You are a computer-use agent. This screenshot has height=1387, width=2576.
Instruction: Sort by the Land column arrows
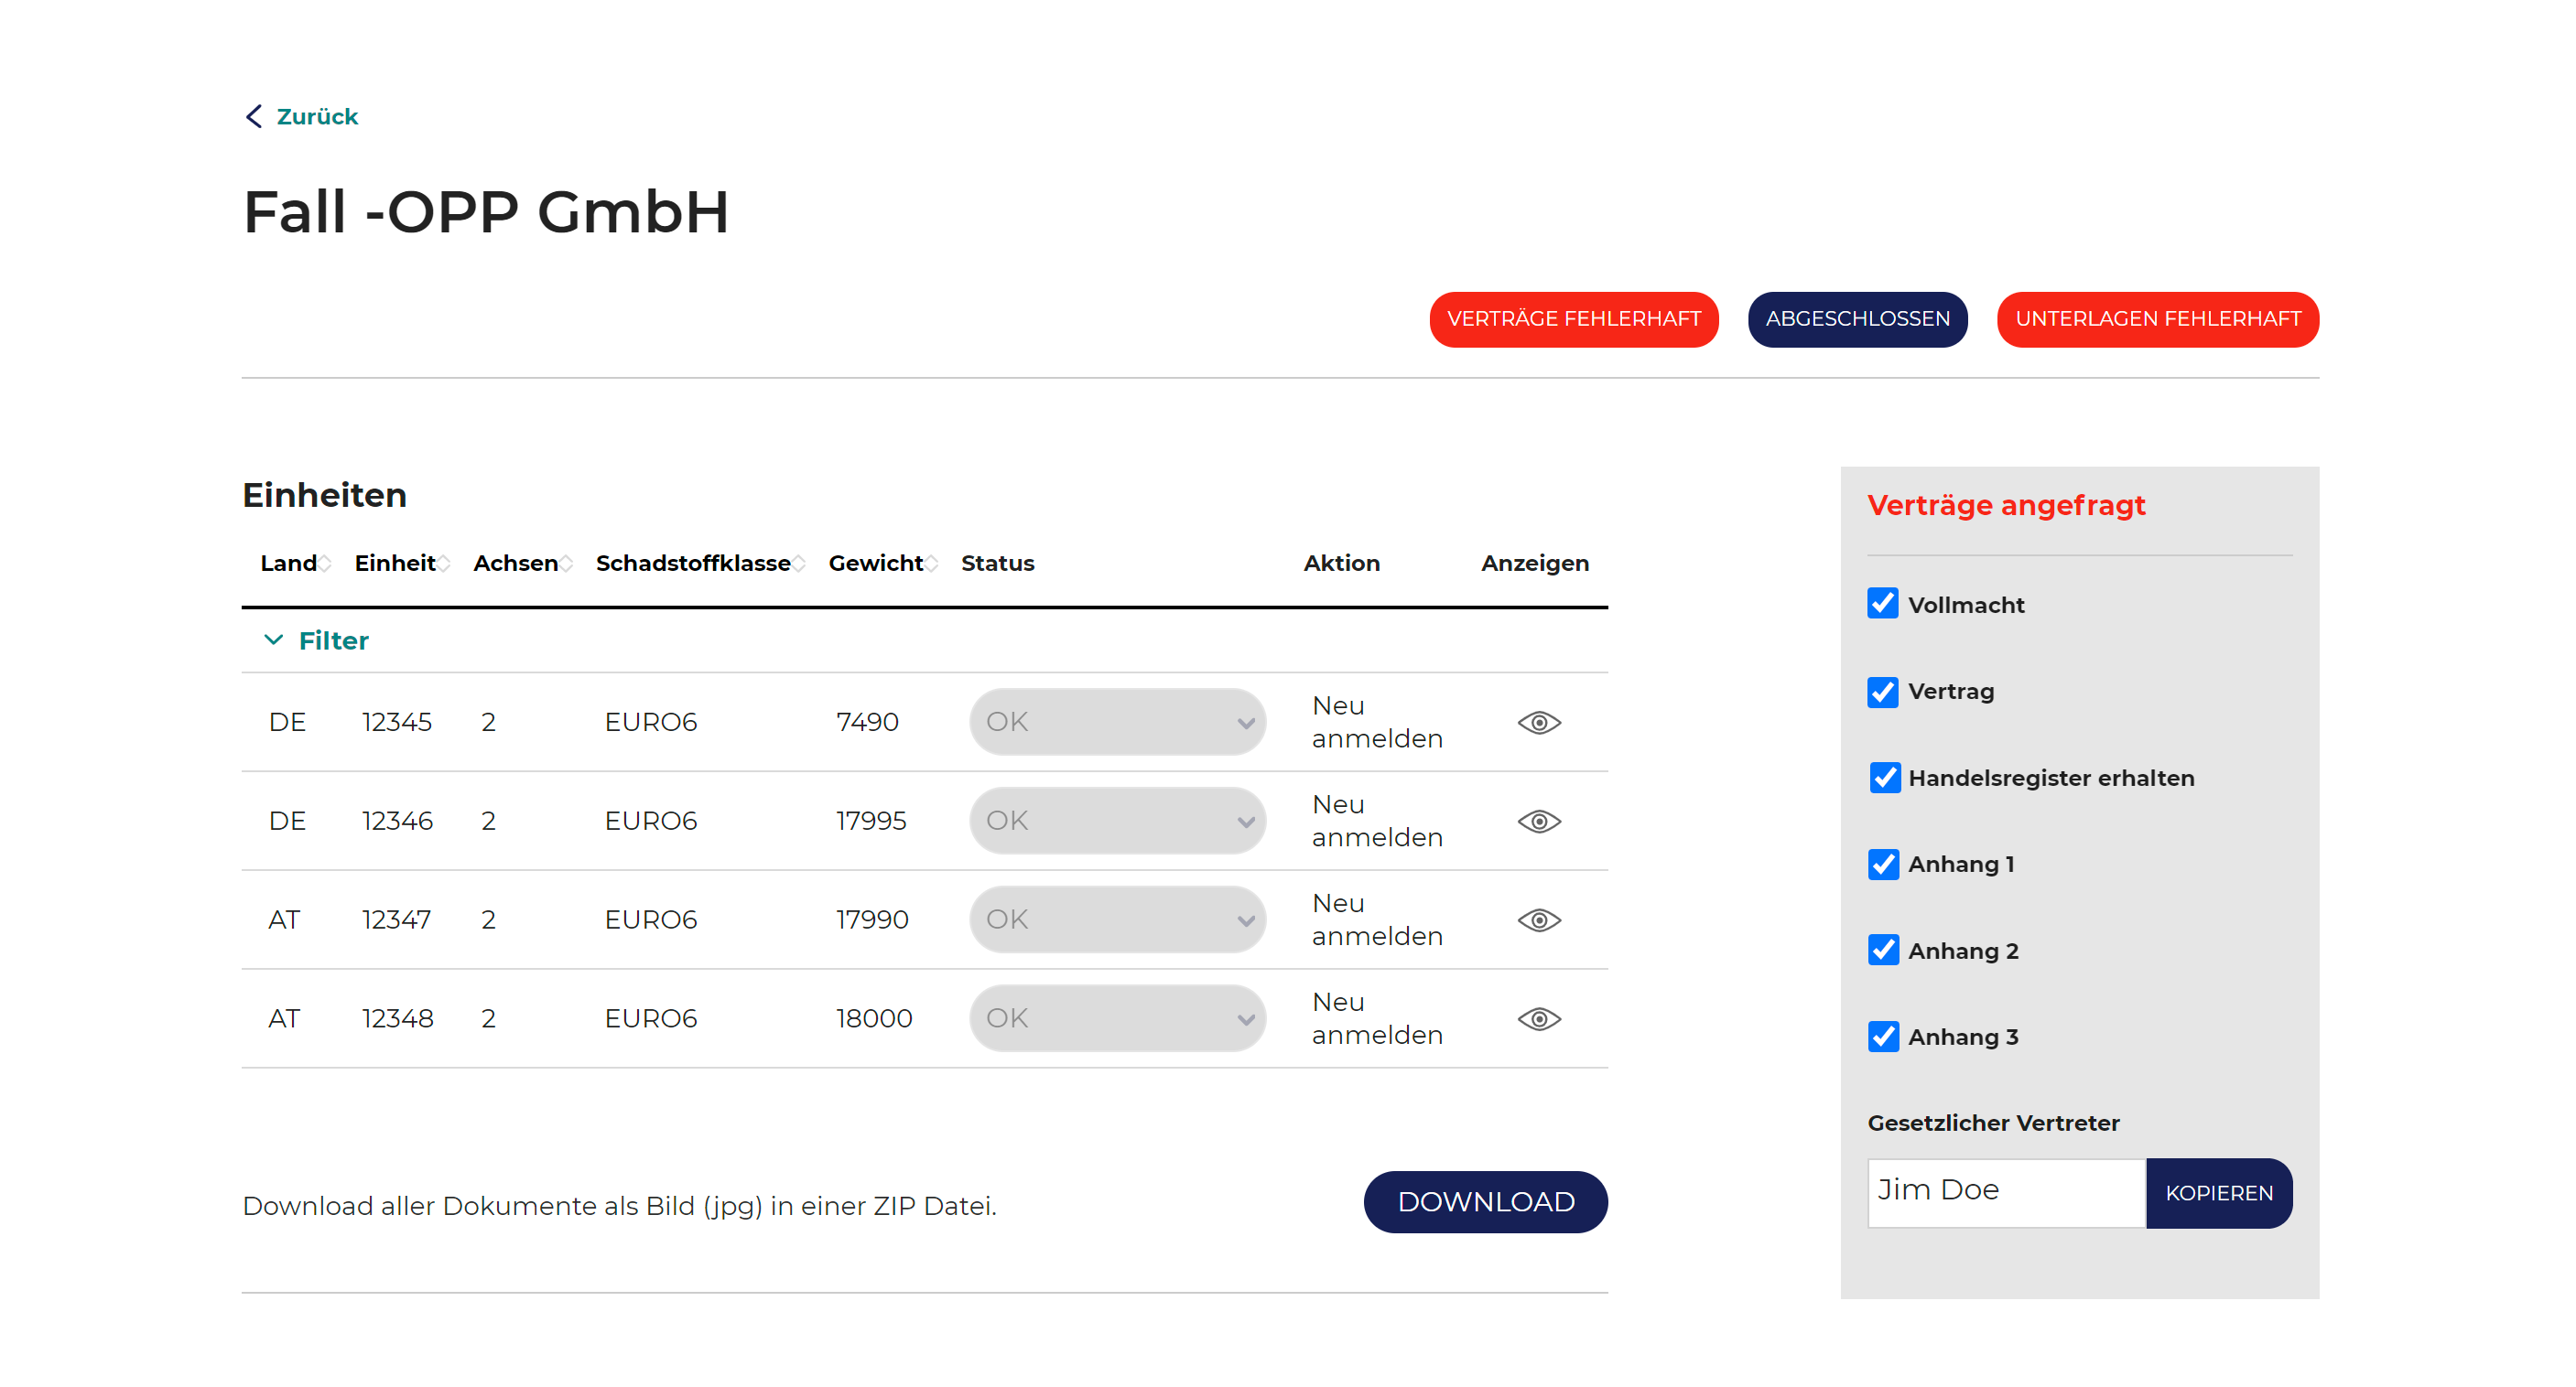(x=325, y=564)
